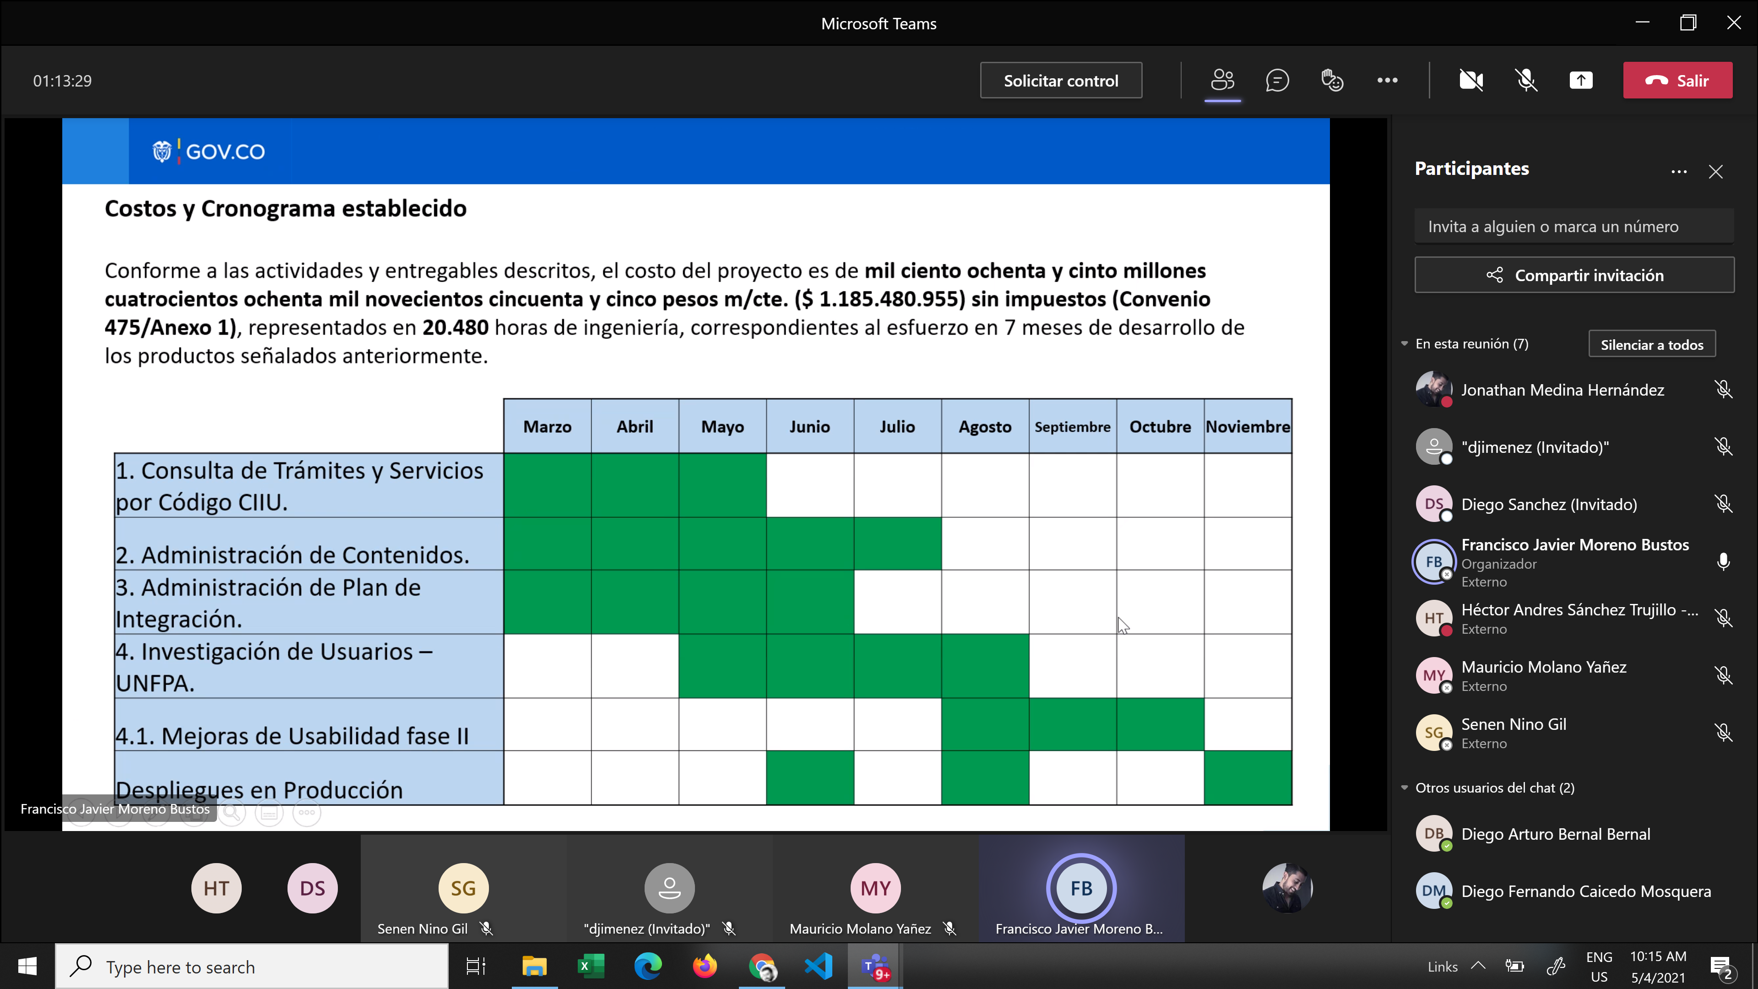This screenshot has width=1758, height=989.
Task: Toggle mic icon for Diego Sanchez (Invitado)
Action: pyautogui.click(x=1723, y=505)
